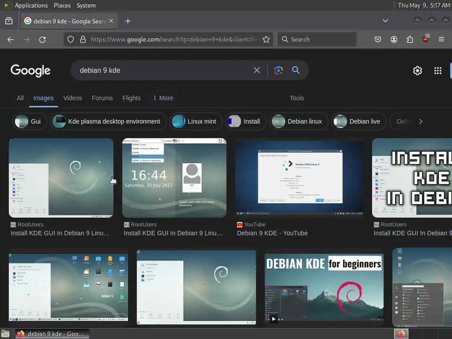452x339 pixels.
Task: Open the Firefox View tab icon
Action: [x=9, y=21]
